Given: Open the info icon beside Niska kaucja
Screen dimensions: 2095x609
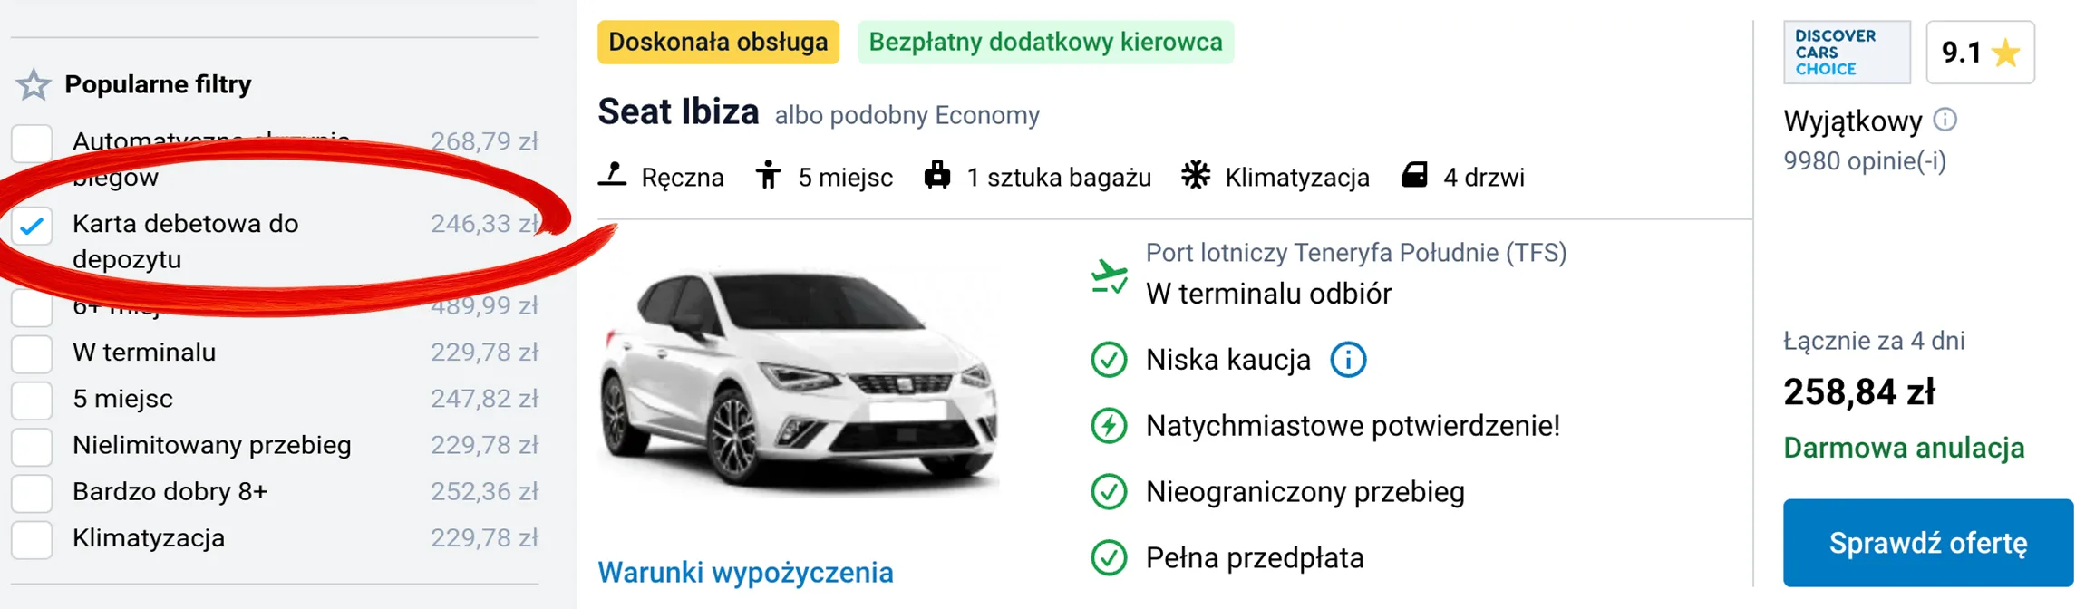Looking at the screenshot, I should pos(1350,359).
